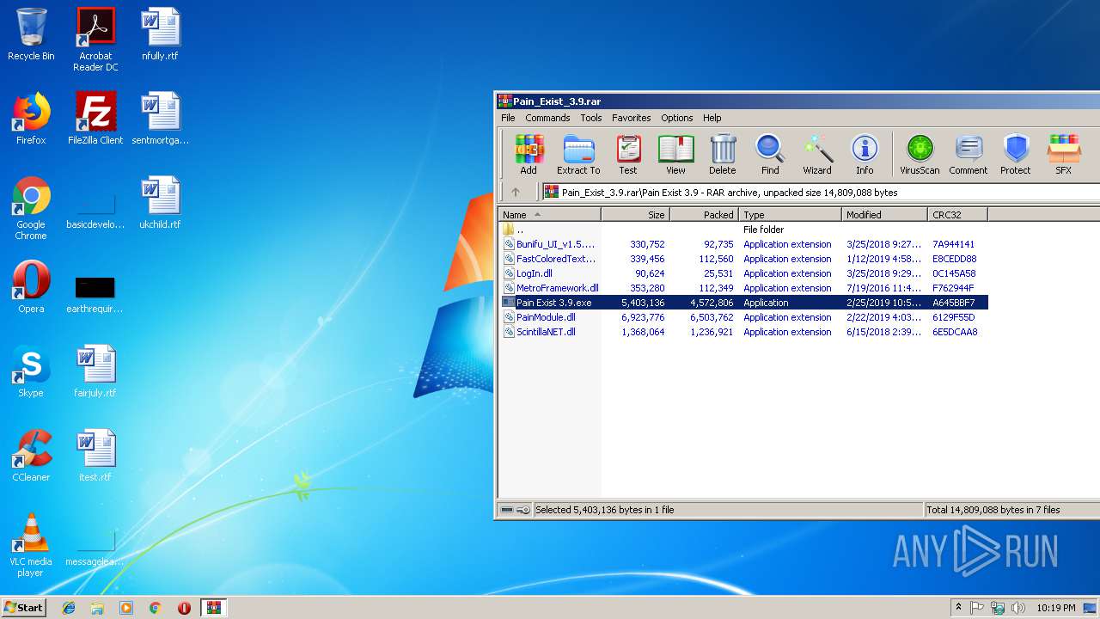Viewport: 1100px width, 619px height.
Task: Click the Extract To toolbar icon
Action: [578, 155]
